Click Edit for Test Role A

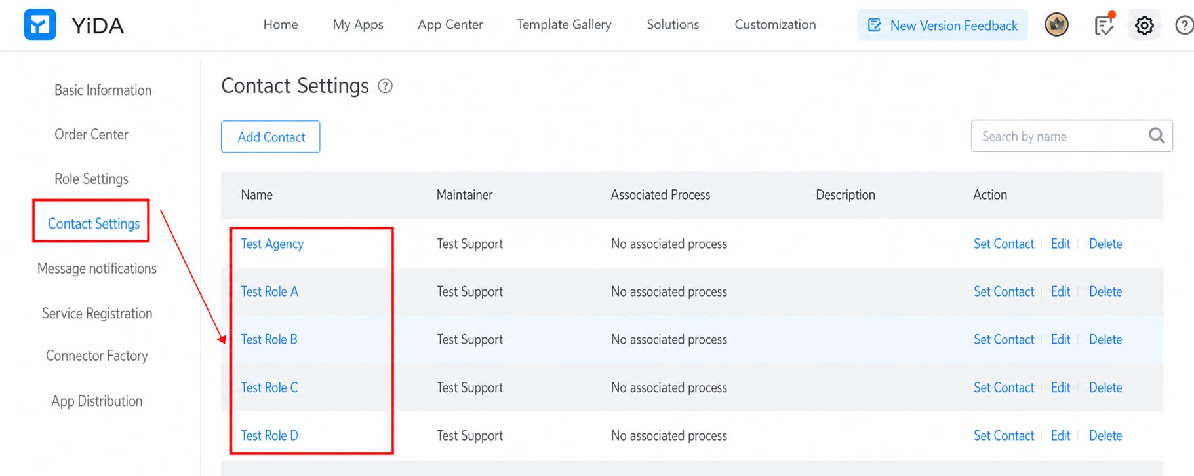click(x=1060, y=291)
